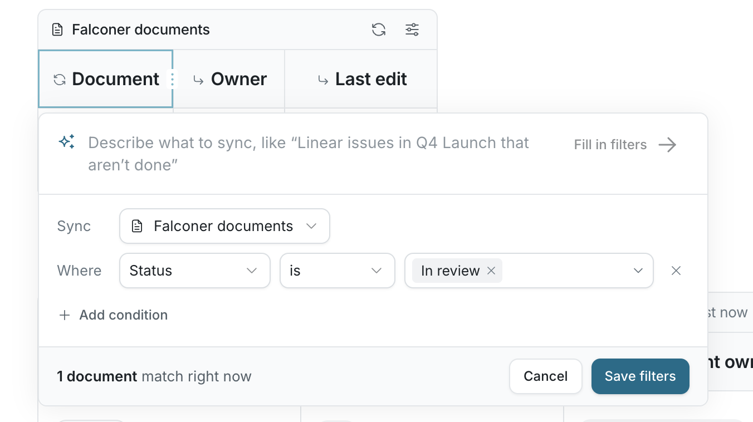753x422 pixels.
Task: Click the '1 document match right now' text
Action: [x=154, y=376]
